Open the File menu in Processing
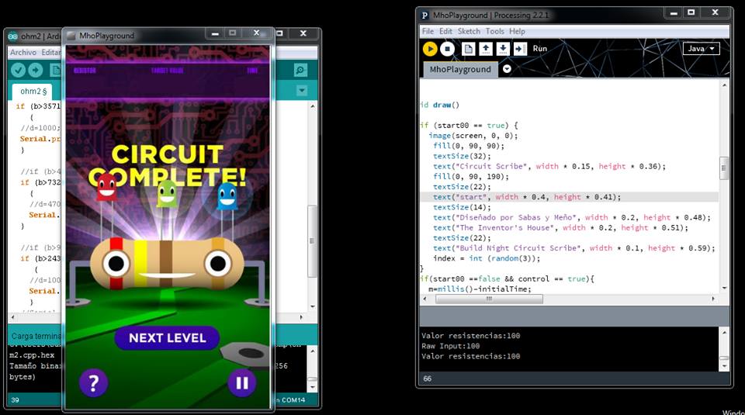Screen dimensions: 745x415 point(428,31)
